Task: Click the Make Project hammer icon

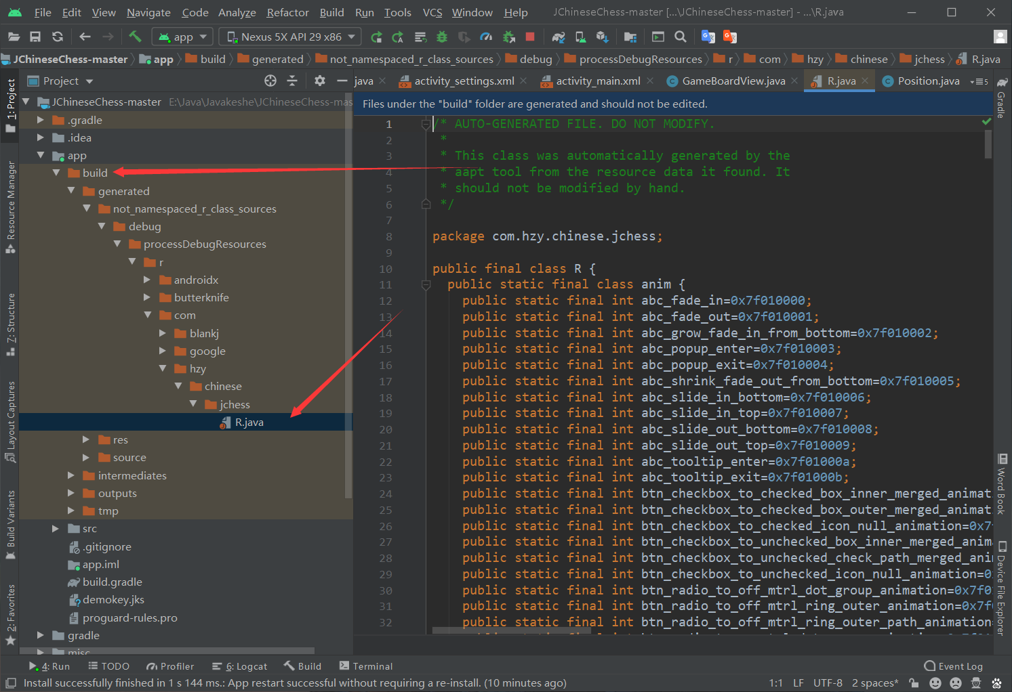Action: (135, 37)
